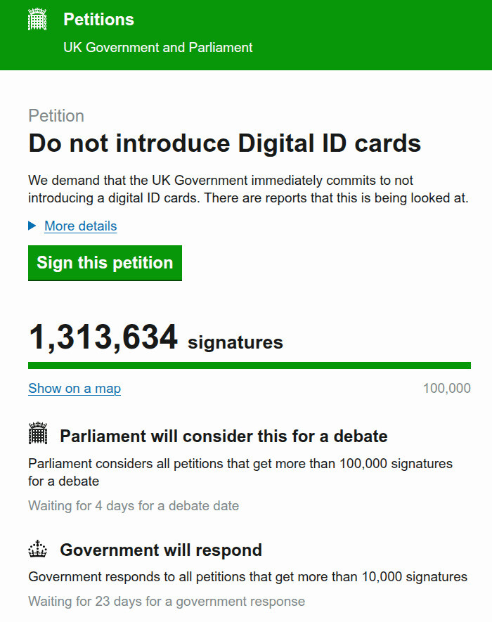Expand the More details disclosure triangle
This screenshot has height=622, width=492.
click(x=32, y=226)
